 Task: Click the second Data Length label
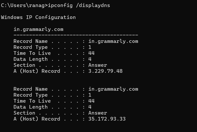click(30, 107)
